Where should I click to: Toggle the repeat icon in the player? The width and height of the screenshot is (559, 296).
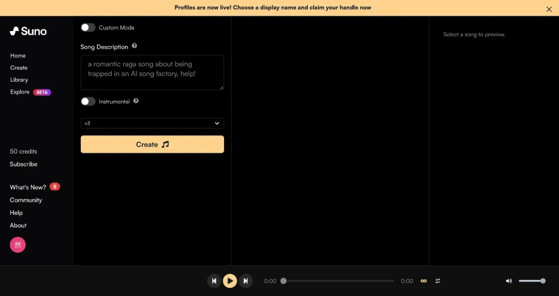click(x=438, y=281)
